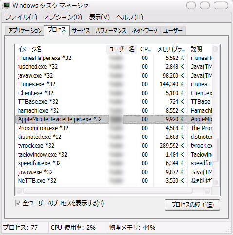Click the AppleMobileDeviceHelper.exe *32 row
This screenshot has height=235, width=233.
click(x=113, y=119)
